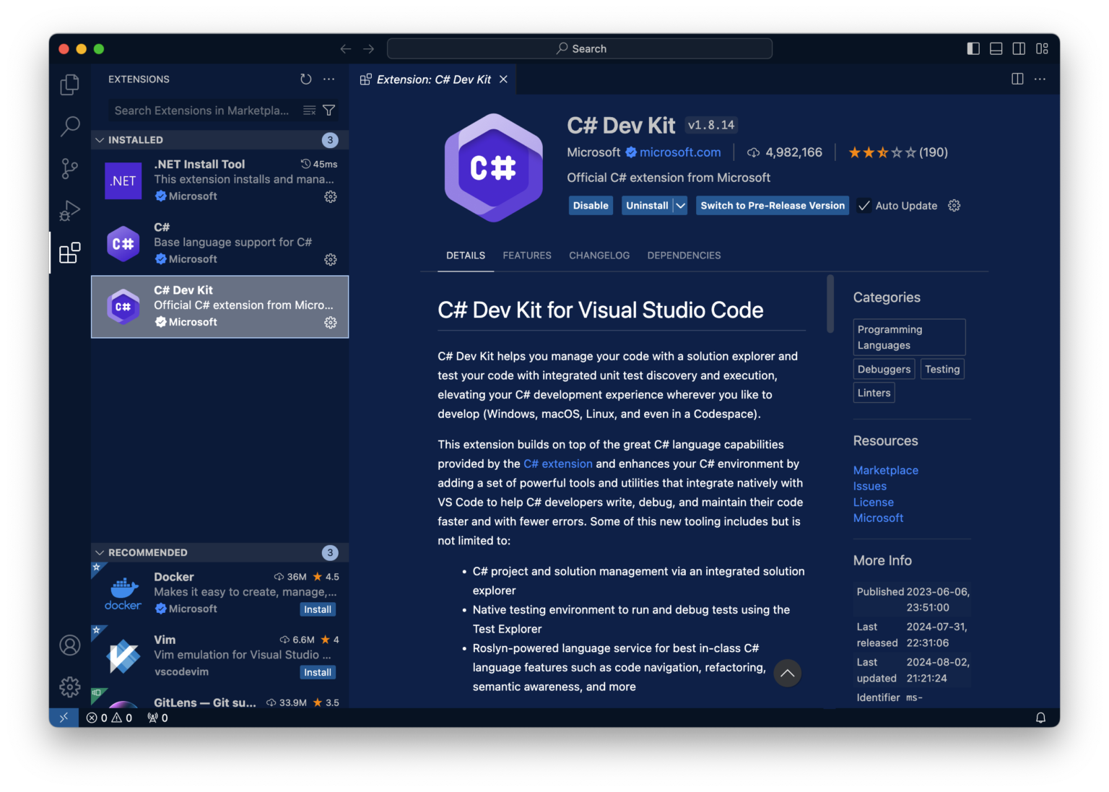Open the Marketplace resource link
This screenshot has height=792, width=1109.
coord(885,470)
